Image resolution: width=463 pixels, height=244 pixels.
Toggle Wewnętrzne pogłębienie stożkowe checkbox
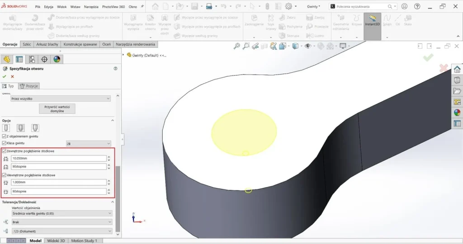pyautogui.click(x=4, y=175)
